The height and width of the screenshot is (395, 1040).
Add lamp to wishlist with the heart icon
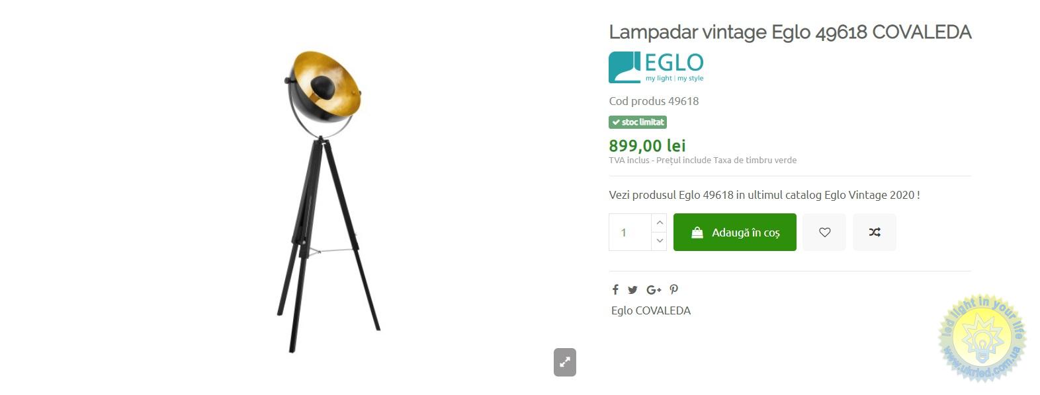(824, 233)
